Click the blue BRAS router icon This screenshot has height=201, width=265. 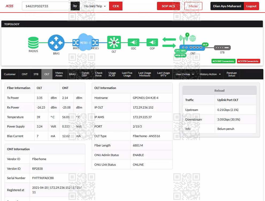56,43
